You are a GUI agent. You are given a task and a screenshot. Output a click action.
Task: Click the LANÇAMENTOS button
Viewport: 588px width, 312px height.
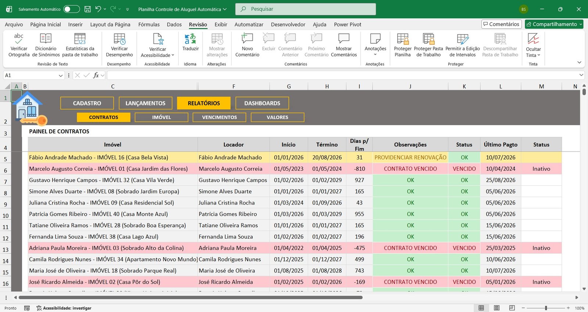(146, 103)
